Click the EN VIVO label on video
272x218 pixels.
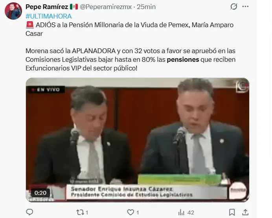(x=46, y=90)
